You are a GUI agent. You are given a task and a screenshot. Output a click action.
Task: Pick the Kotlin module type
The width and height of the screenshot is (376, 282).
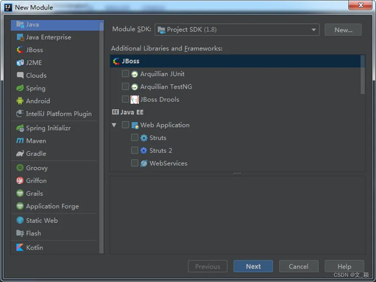(x=55, y=247)
